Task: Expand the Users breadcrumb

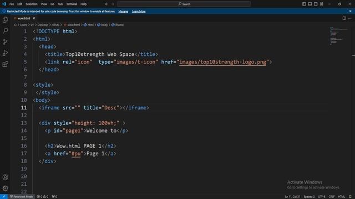Action: pyautogui.click(x=23, y=25)
